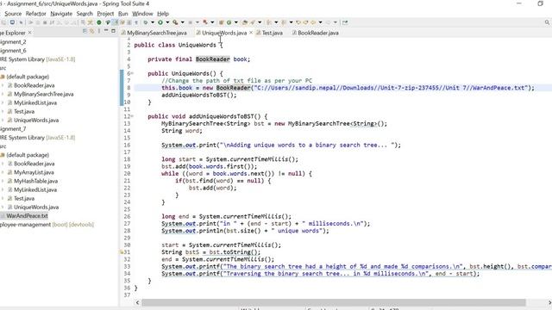Screen dimensions: 552x310
Task: Open the Previous Annotation dropdown arrow
Action: click(x=291, y=22)
